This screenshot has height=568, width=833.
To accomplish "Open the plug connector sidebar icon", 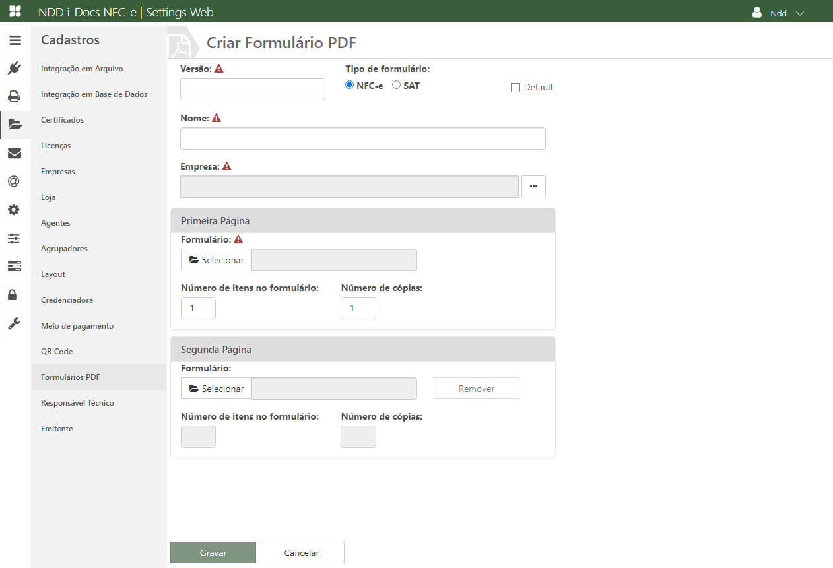I will [x=15, y=68].
